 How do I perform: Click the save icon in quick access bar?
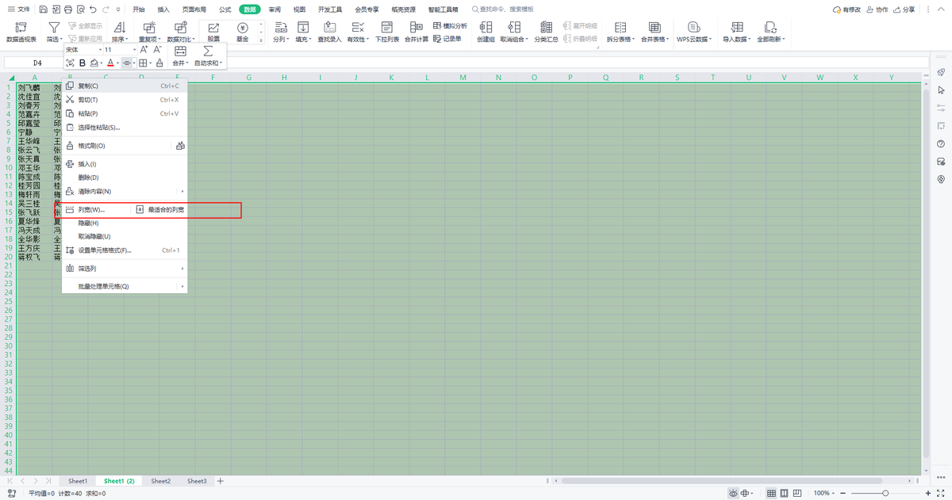click(43, 10)
